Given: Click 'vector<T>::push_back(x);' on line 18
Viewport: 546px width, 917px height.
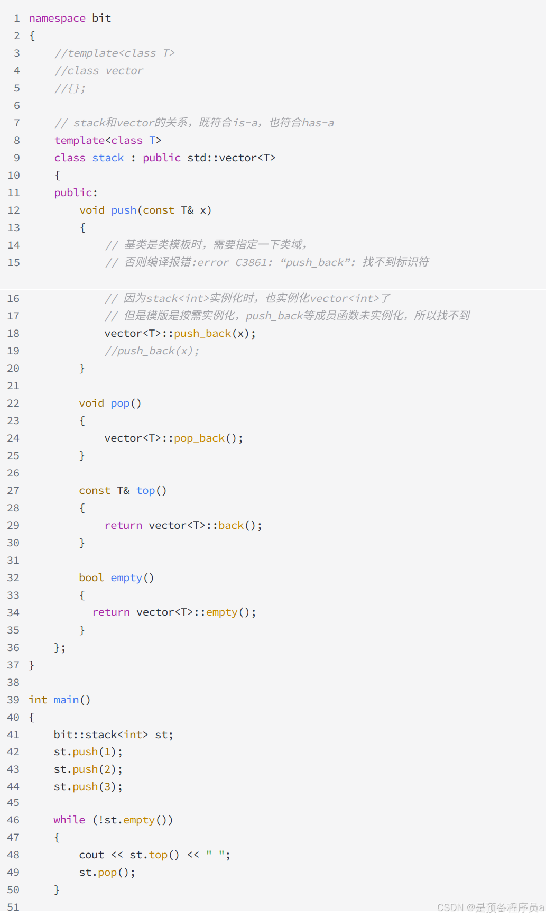Looking at the screenshot, I should (180, 333).
